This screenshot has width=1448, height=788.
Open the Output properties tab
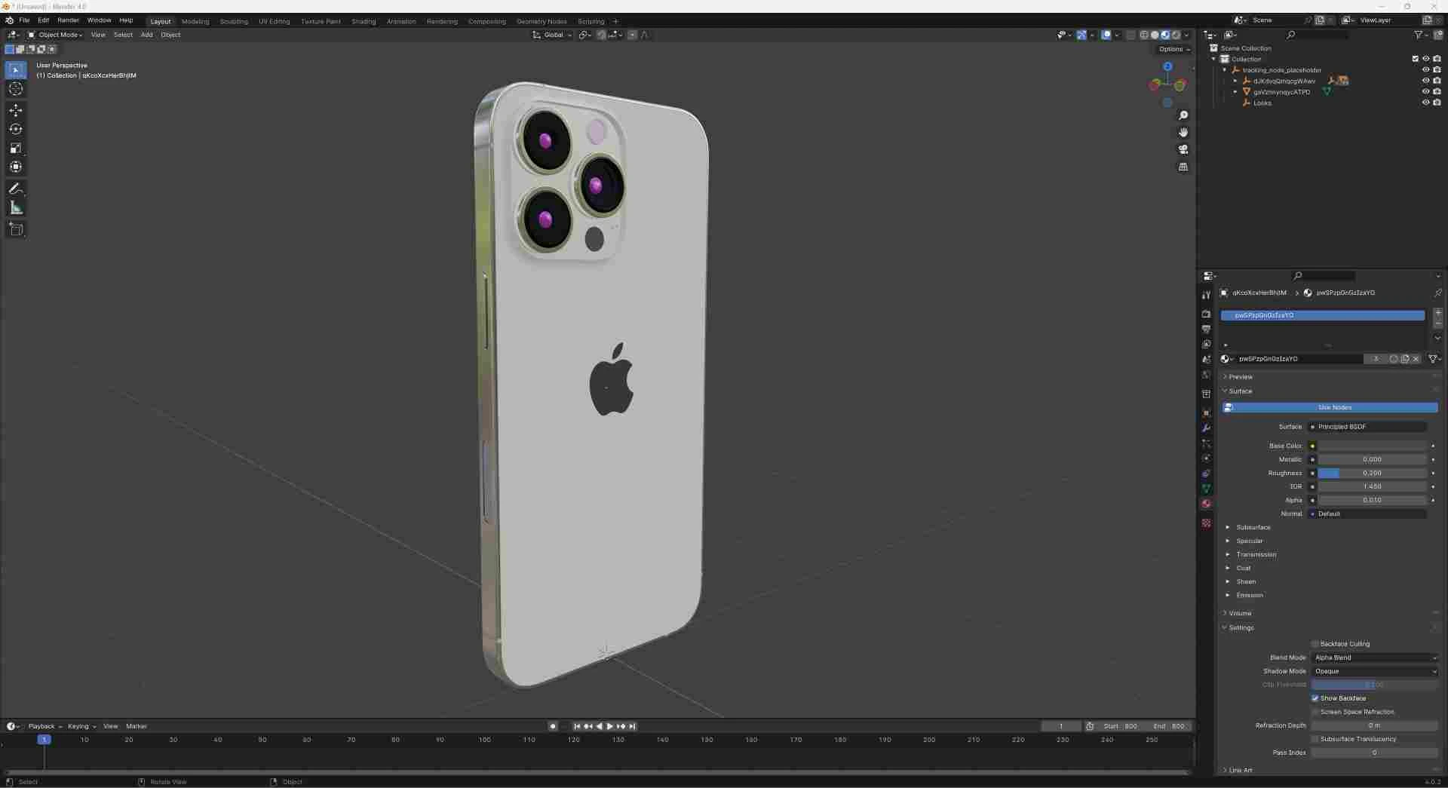1206,329
